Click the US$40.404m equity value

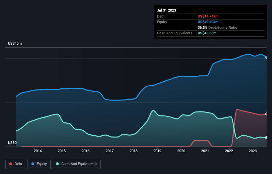[208, 22]
